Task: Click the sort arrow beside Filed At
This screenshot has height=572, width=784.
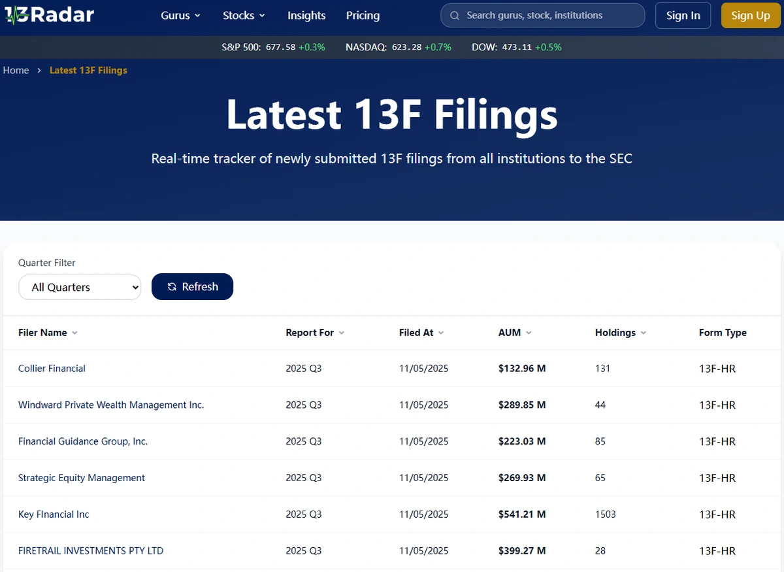Action: [440, 333]
